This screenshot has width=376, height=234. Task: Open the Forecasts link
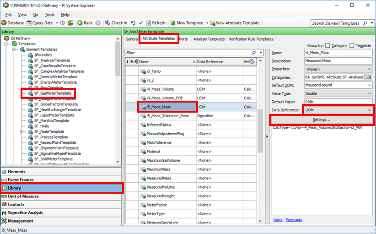coord(294,220)
